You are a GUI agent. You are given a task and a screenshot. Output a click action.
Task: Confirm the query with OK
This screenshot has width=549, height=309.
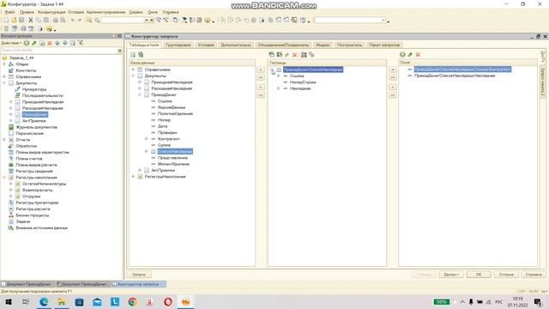pos(479,275)
